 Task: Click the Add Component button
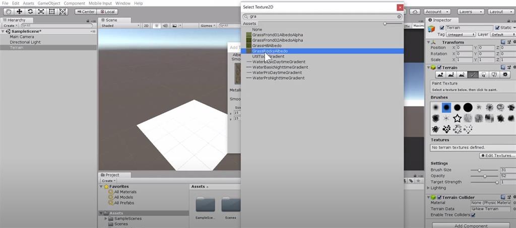(x=471, y=225)
